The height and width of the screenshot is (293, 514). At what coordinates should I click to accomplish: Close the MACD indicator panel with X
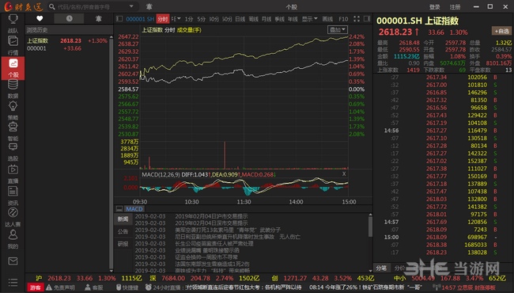coord(344,174)
